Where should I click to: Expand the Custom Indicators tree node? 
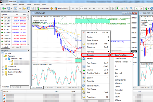pos(3,72)
